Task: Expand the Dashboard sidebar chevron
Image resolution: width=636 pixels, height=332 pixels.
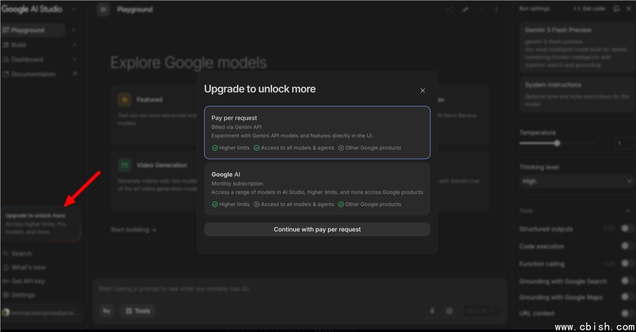Action: point(74,59)
